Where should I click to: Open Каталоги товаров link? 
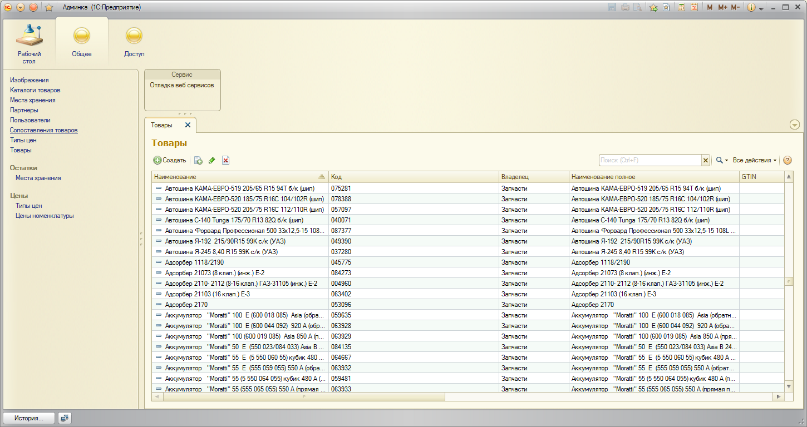coord(35,90)
